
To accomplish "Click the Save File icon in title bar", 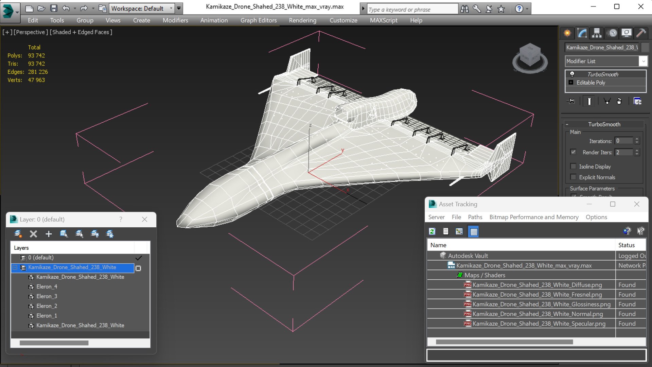I will [x=54, y=8].
